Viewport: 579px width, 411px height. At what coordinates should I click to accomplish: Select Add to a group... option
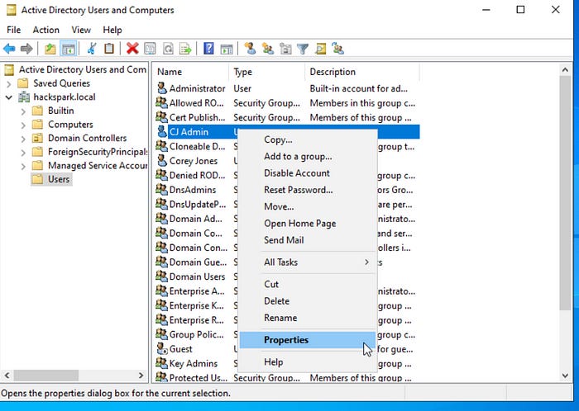click(x=307, y=157)
